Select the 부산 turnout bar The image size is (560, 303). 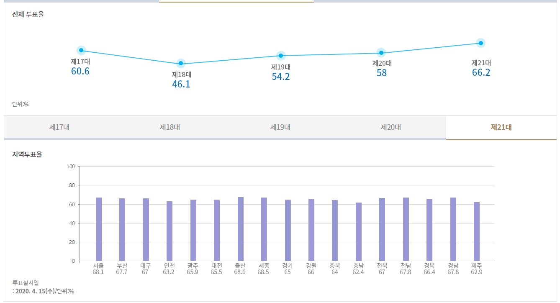pos(122,230)
